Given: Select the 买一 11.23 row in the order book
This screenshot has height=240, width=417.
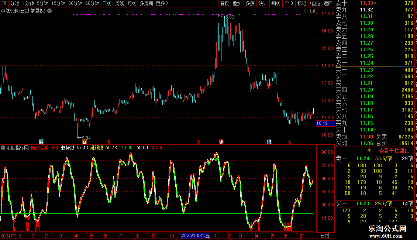Looking at the screenshot, I should coord(375,70).
